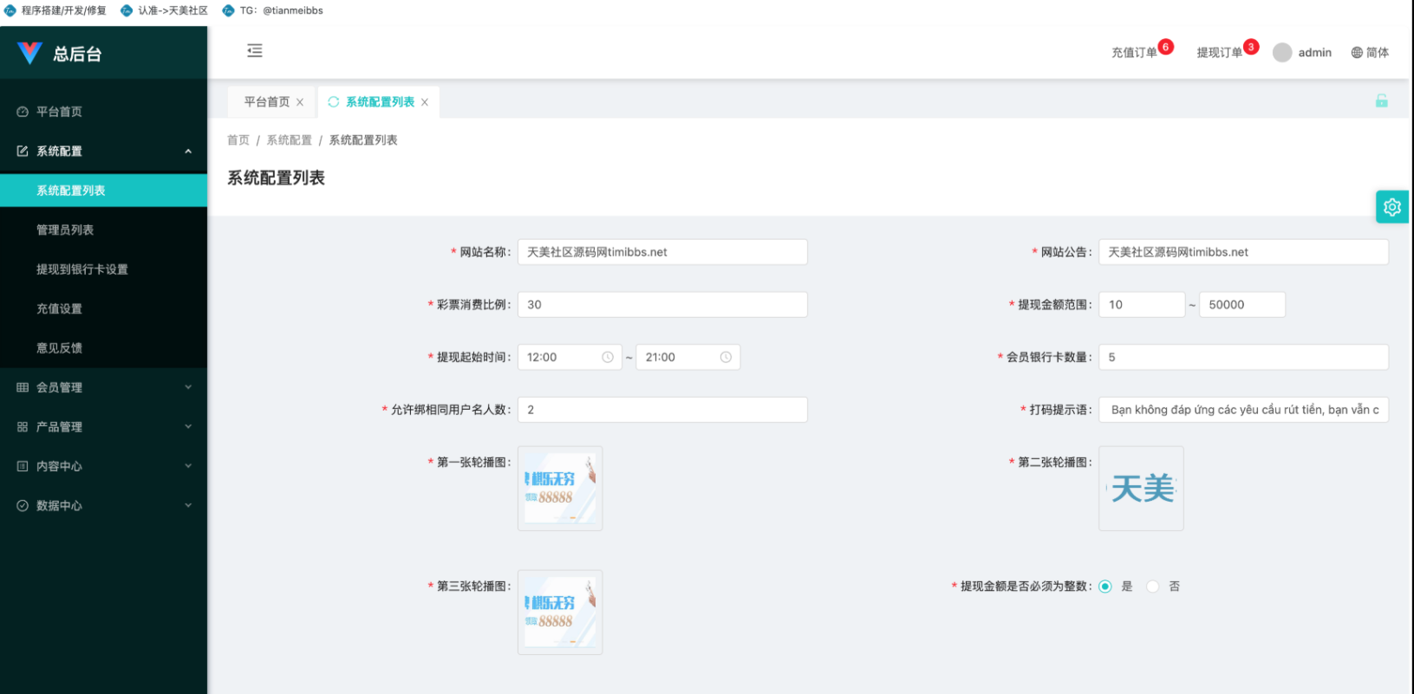This screenshot has width=1414, height=694.
Task: Click the 数据中心 sidebar check-circle icon
Action: [x=23, y=506]
